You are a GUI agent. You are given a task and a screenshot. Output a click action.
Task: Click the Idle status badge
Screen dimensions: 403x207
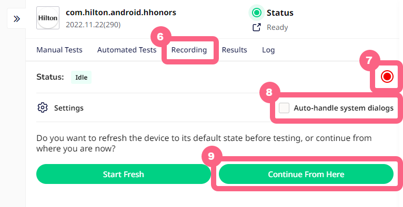[81, 77]
